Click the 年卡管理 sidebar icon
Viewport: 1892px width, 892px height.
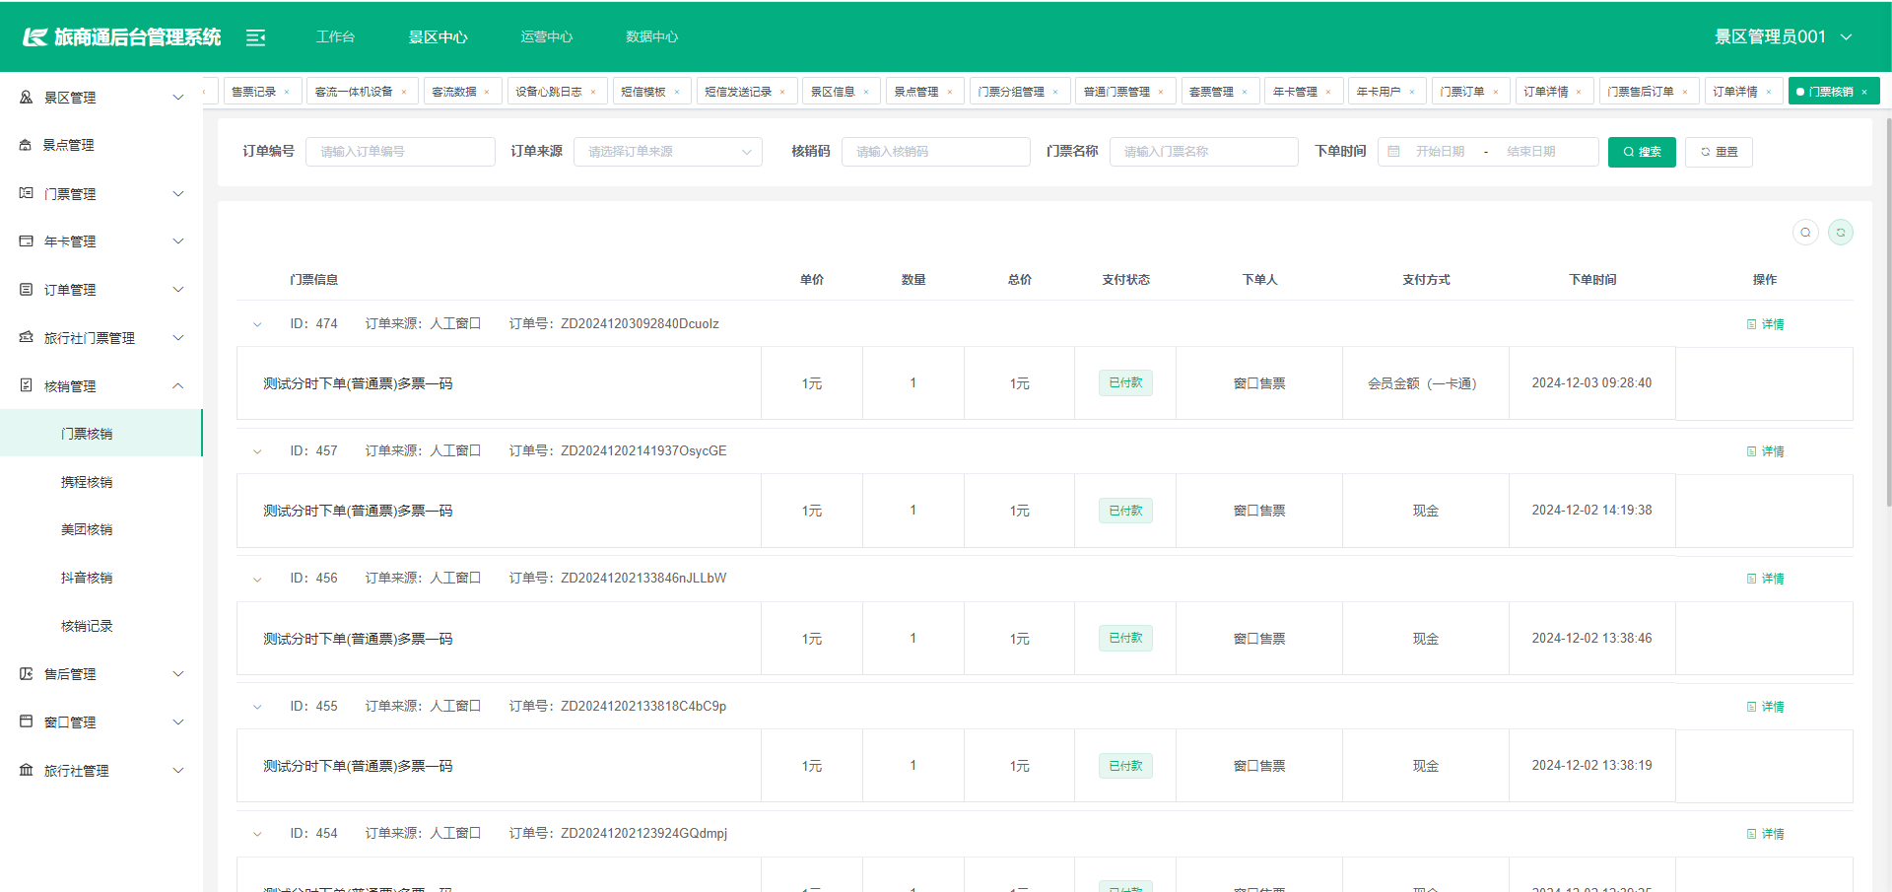(27, 241)
